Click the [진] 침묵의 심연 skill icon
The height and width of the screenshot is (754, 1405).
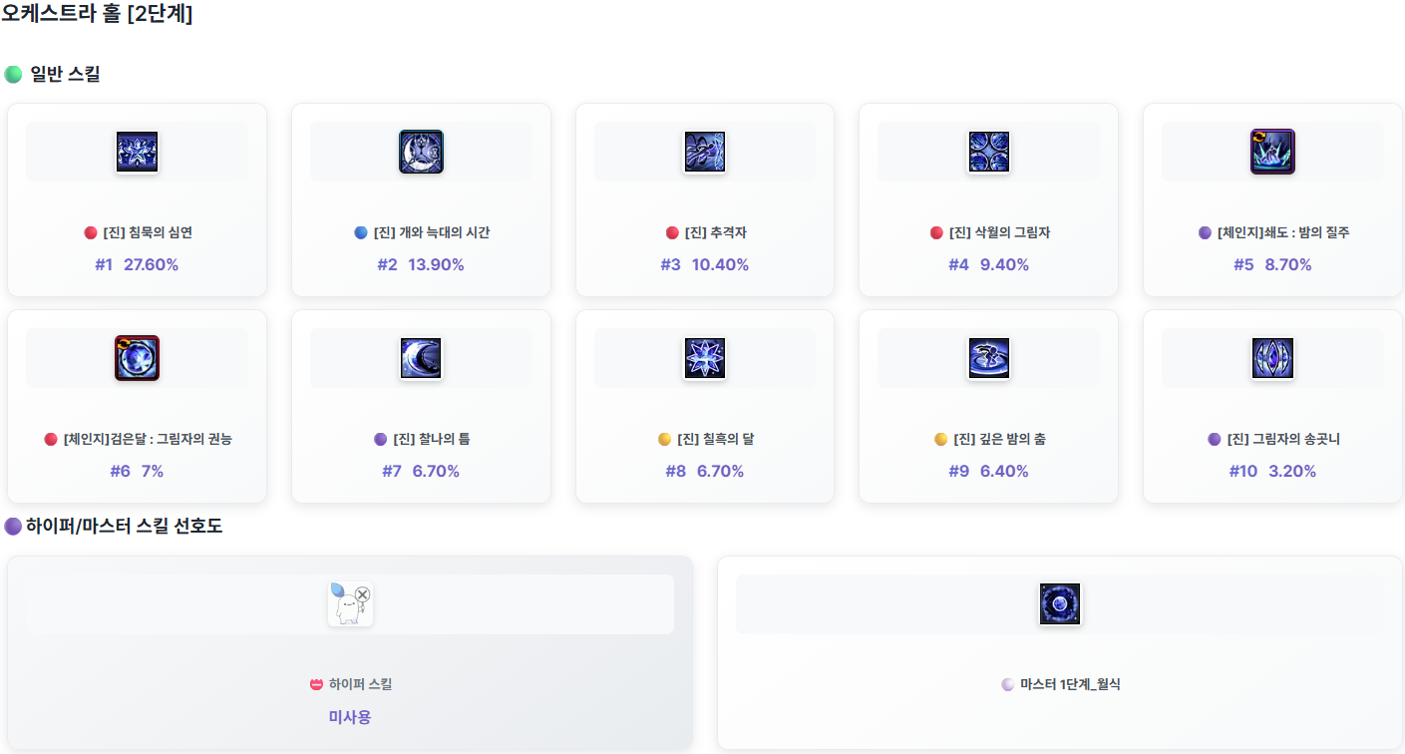click(x=137, y=152)
